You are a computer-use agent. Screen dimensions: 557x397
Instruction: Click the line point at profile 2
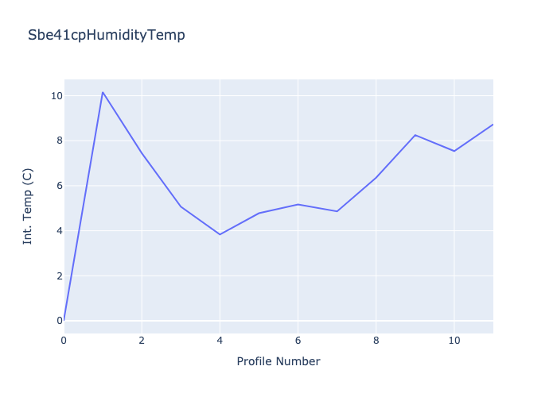click(x=142, y=153)
